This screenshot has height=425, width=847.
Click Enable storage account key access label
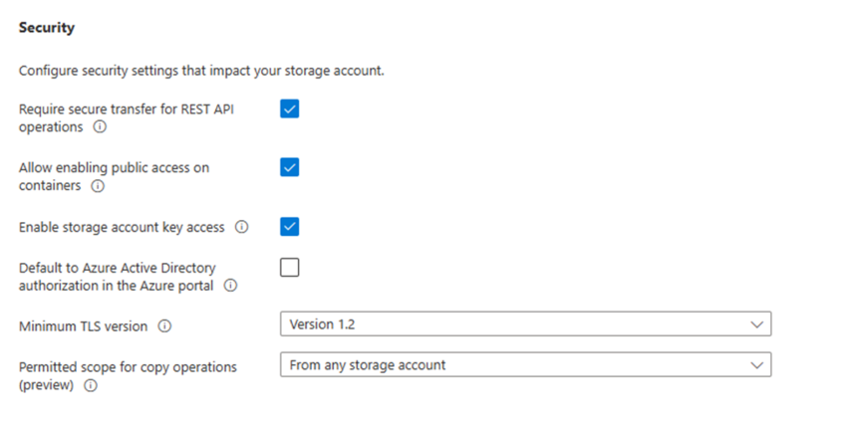click(122, 228)
